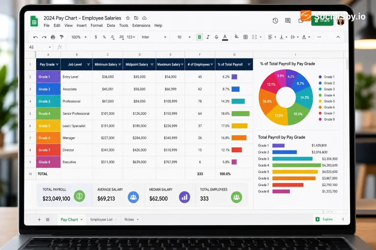
Task: Apply currency format with dollar icon
Action: [96, 37]
